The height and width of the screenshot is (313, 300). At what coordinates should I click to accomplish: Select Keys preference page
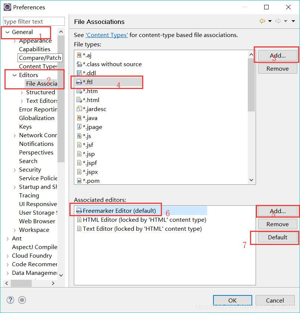coord(25,126)
